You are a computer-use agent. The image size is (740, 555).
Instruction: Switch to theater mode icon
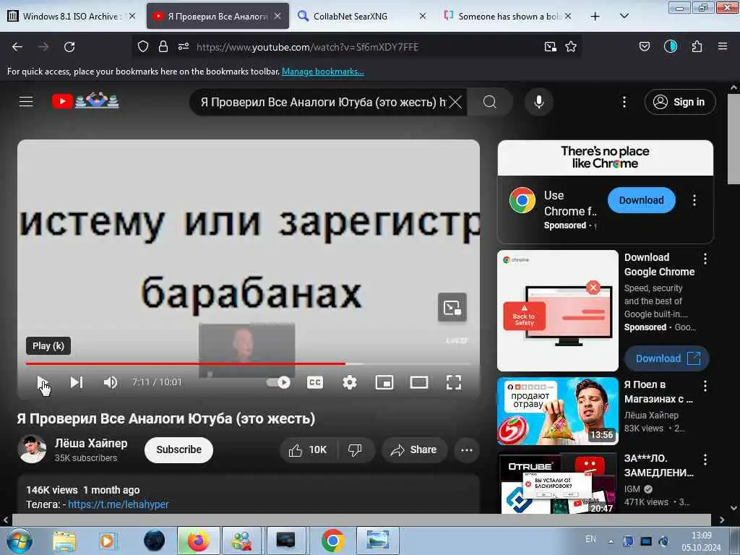pyautogui.click(x=418, y=382)
